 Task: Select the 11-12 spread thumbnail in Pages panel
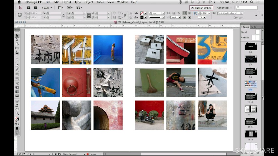pyautogui.click(x=251, y=109)
